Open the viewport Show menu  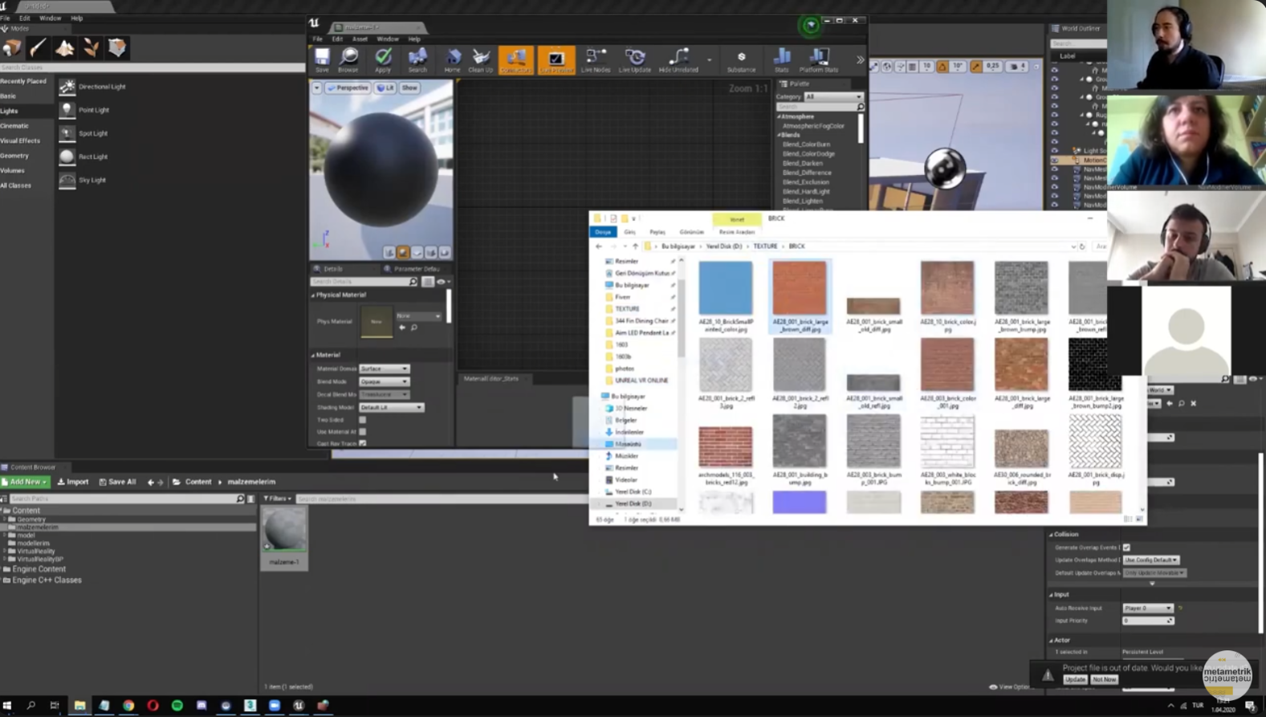pyautogui.click(x=409, y=88)
